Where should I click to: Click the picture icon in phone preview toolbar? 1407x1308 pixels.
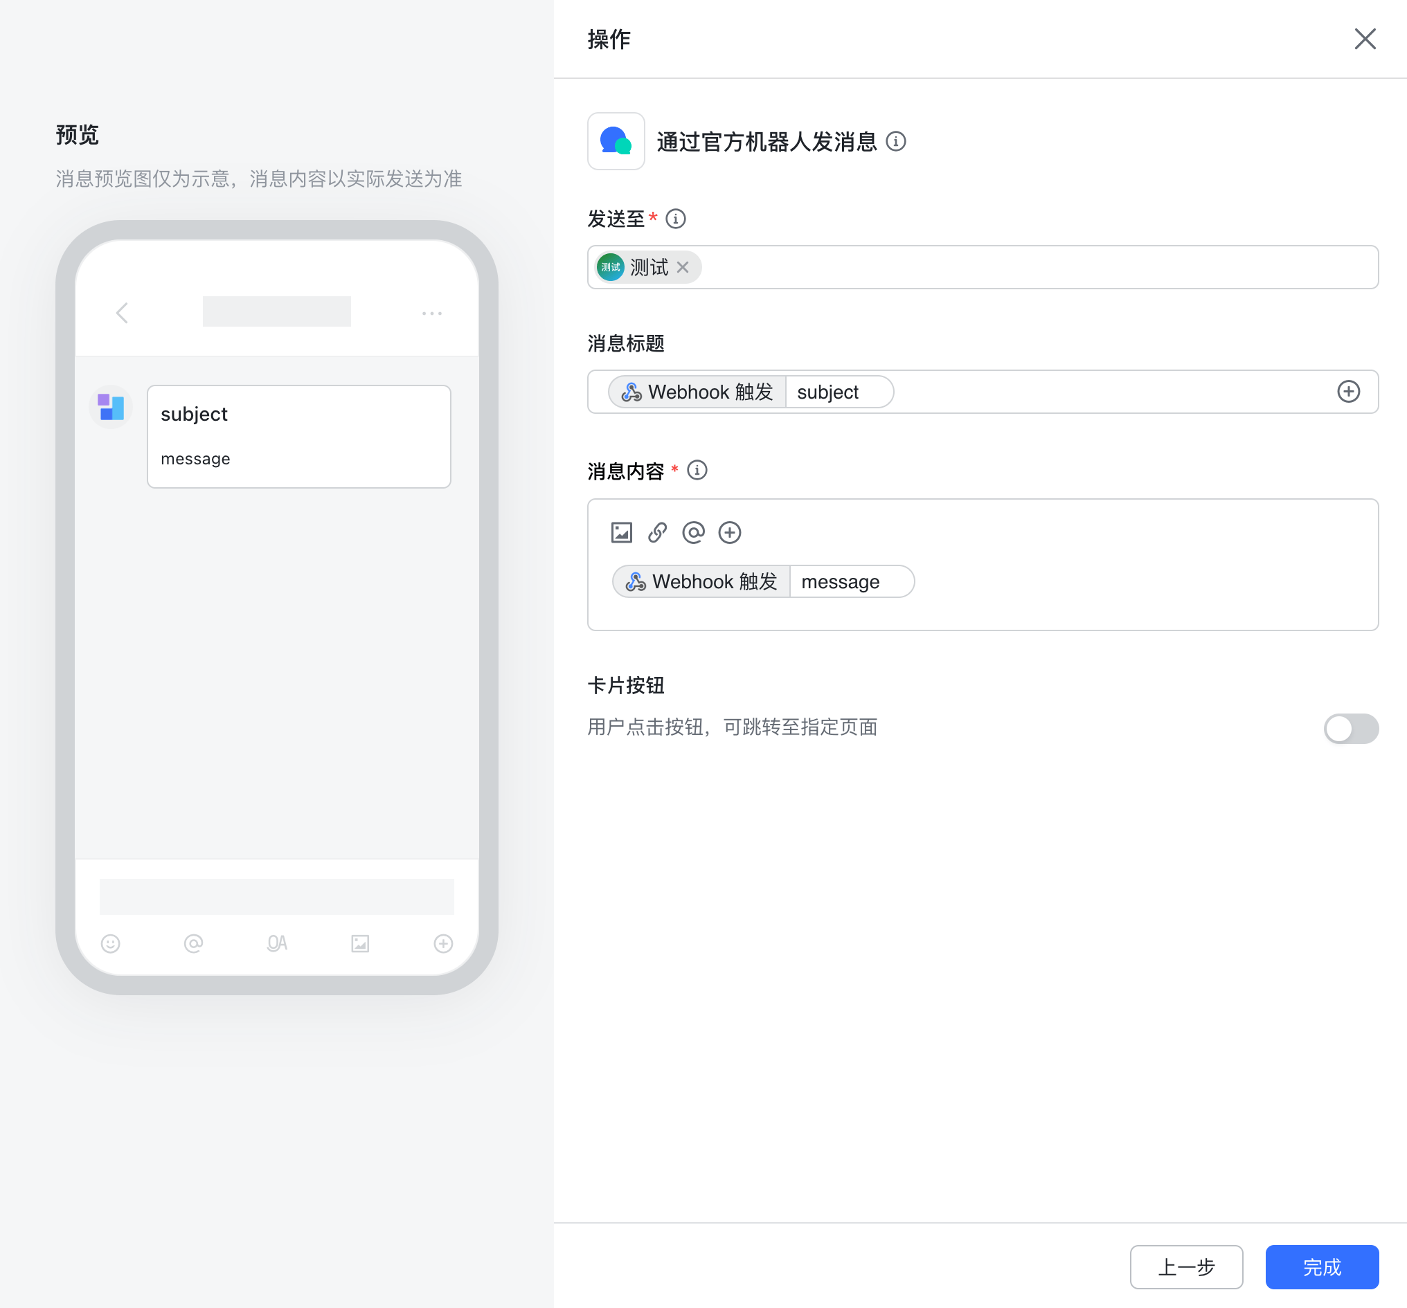359,944
